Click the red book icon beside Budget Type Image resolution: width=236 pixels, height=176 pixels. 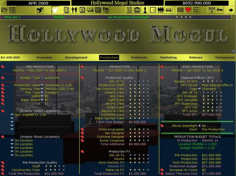3,78
